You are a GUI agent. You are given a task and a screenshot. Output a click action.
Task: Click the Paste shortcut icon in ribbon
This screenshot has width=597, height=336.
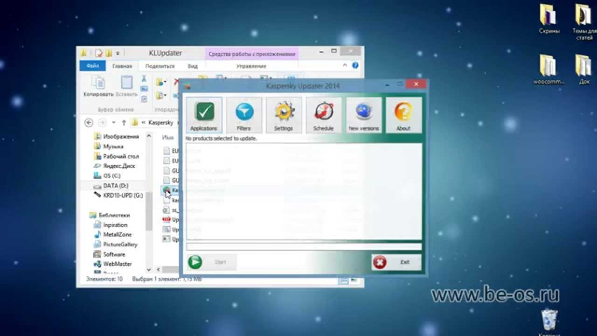(144, 99)
